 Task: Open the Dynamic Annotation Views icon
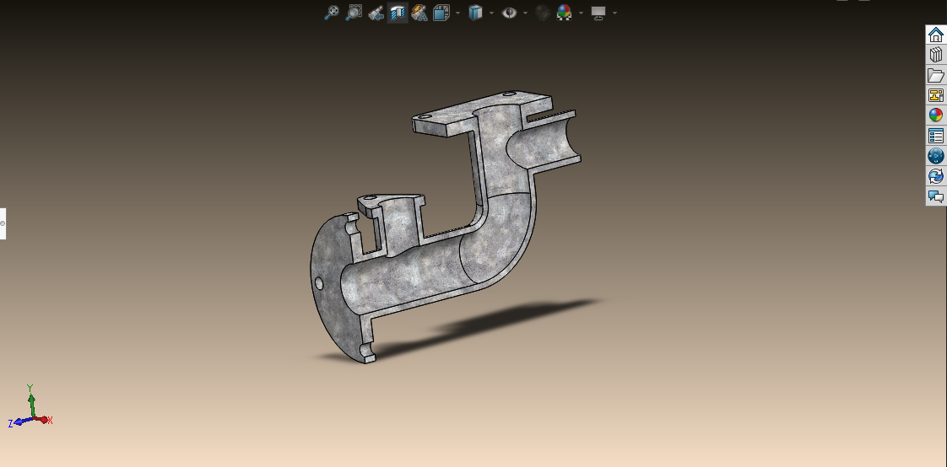[x=419, y=13]
